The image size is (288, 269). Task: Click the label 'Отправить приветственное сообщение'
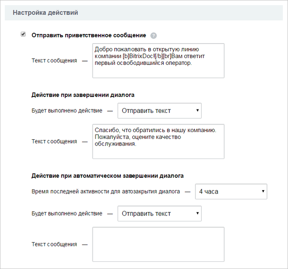pos(89,35)
